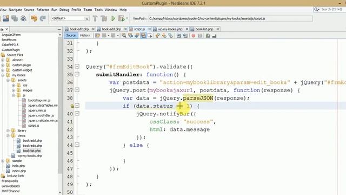Toggle code fold at line 39
This screenshot has width=346, height=195.
pos(77,106)
